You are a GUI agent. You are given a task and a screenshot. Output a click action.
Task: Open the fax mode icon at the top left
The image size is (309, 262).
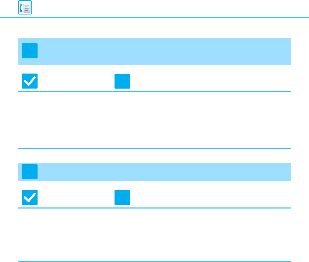pyautogui.click(x=25, y=8)
